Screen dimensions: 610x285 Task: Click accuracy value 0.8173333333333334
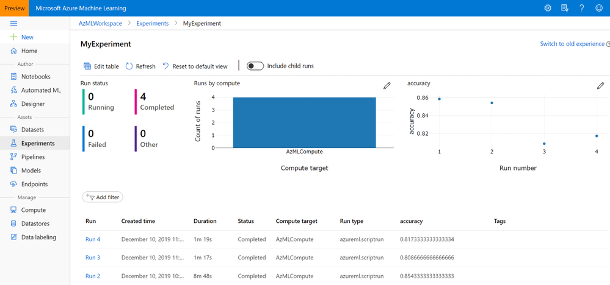(x=427, y=239)
